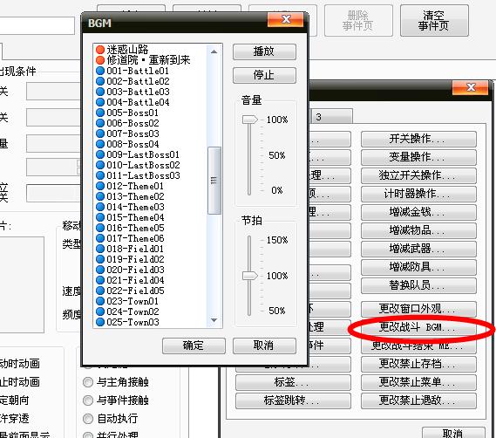Viewport: 496px width, 438px height.
Task: Select 008-Boss04 track
Action: tap(127, 143)
